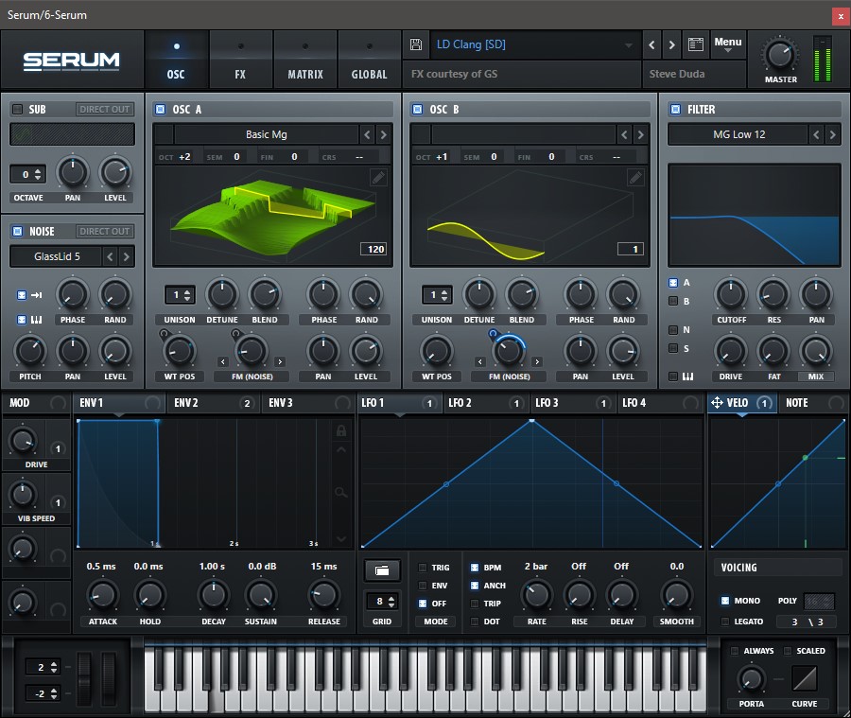
Task: Click the filter keytrack piano icon
Action: [687, 376]
